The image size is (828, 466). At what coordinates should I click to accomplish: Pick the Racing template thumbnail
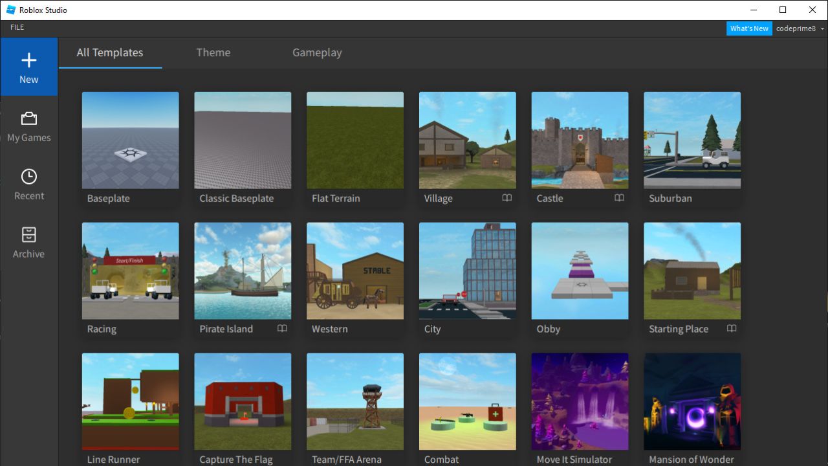pyautogui.click(x=130, y=271)
